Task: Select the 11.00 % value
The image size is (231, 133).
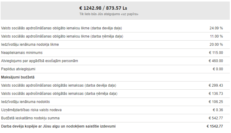Action: tap(216, 36)
